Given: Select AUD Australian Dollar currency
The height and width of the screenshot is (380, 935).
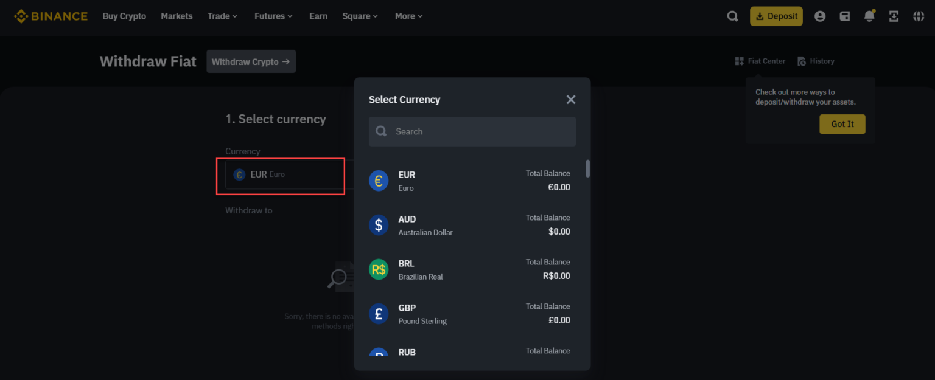Looking at the screenshot, I should click(472, 225).
